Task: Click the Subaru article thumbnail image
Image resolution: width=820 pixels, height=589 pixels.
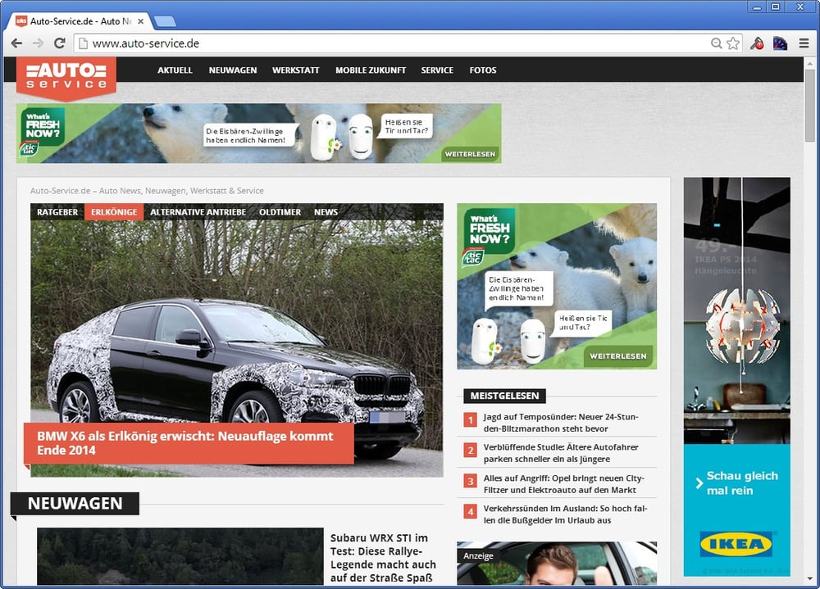Action: 180,556
